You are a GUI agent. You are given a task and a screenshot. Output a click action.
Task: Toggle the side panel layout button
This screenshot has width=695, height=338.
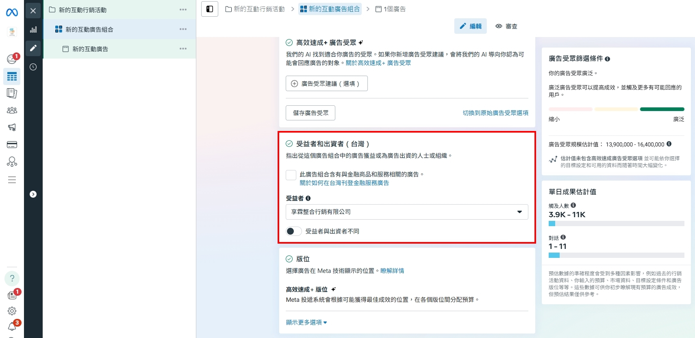pos(210,9)
